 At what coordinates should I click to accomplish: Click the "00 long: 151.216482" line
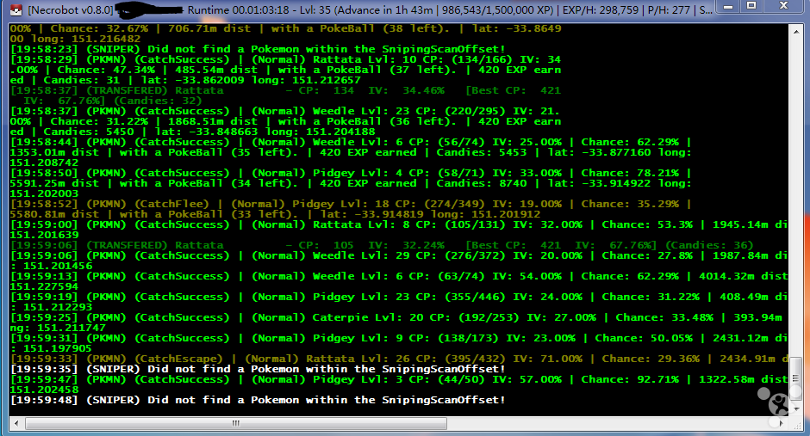pyautogui.click(x=75, y=39)
